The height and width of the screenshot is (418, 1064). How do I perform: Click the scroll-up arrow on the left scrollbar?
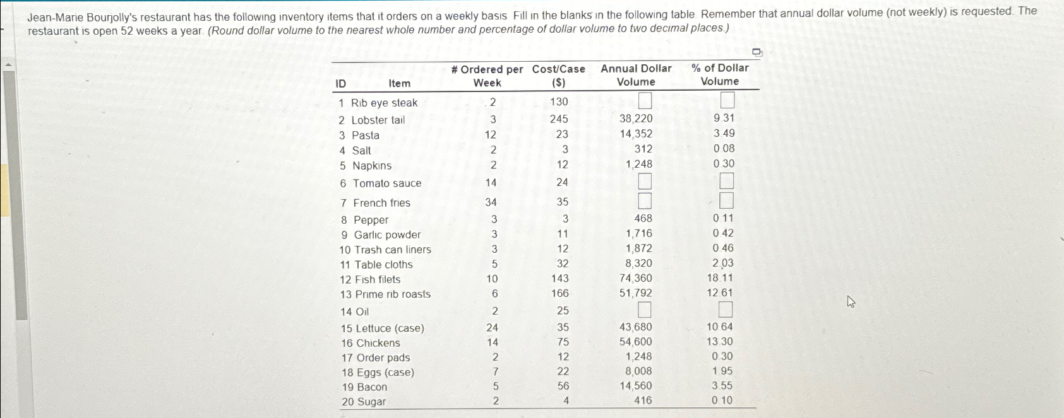tap(7, 62)
